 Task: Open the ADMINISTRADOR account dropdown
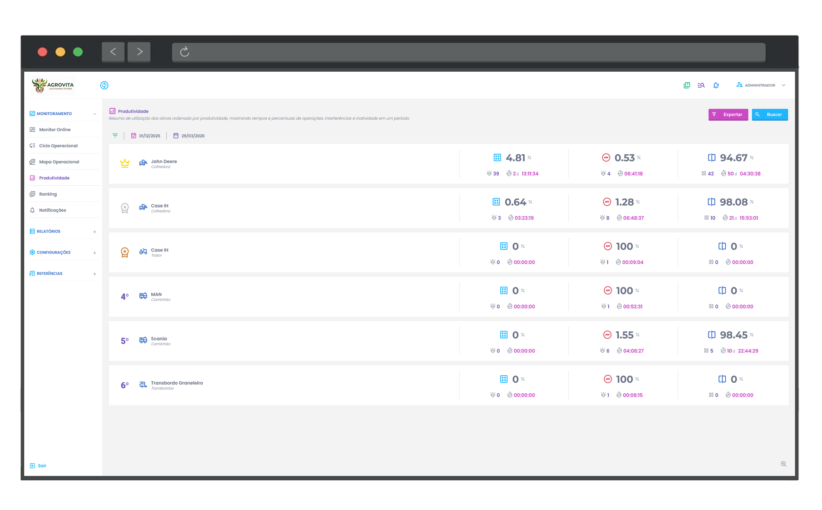[x=761, y=85]
